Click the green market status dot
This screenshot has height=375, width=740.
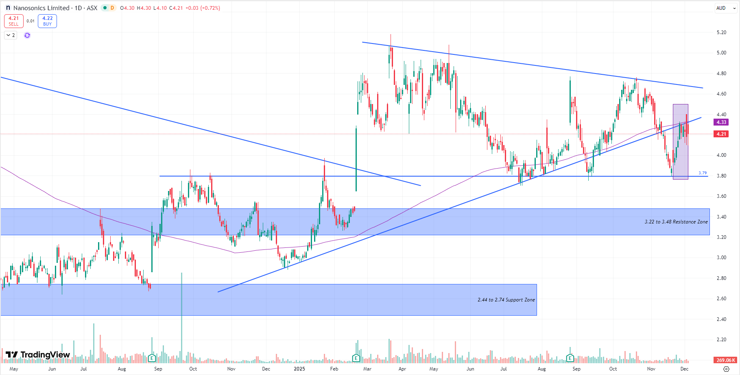click(105, 8)
